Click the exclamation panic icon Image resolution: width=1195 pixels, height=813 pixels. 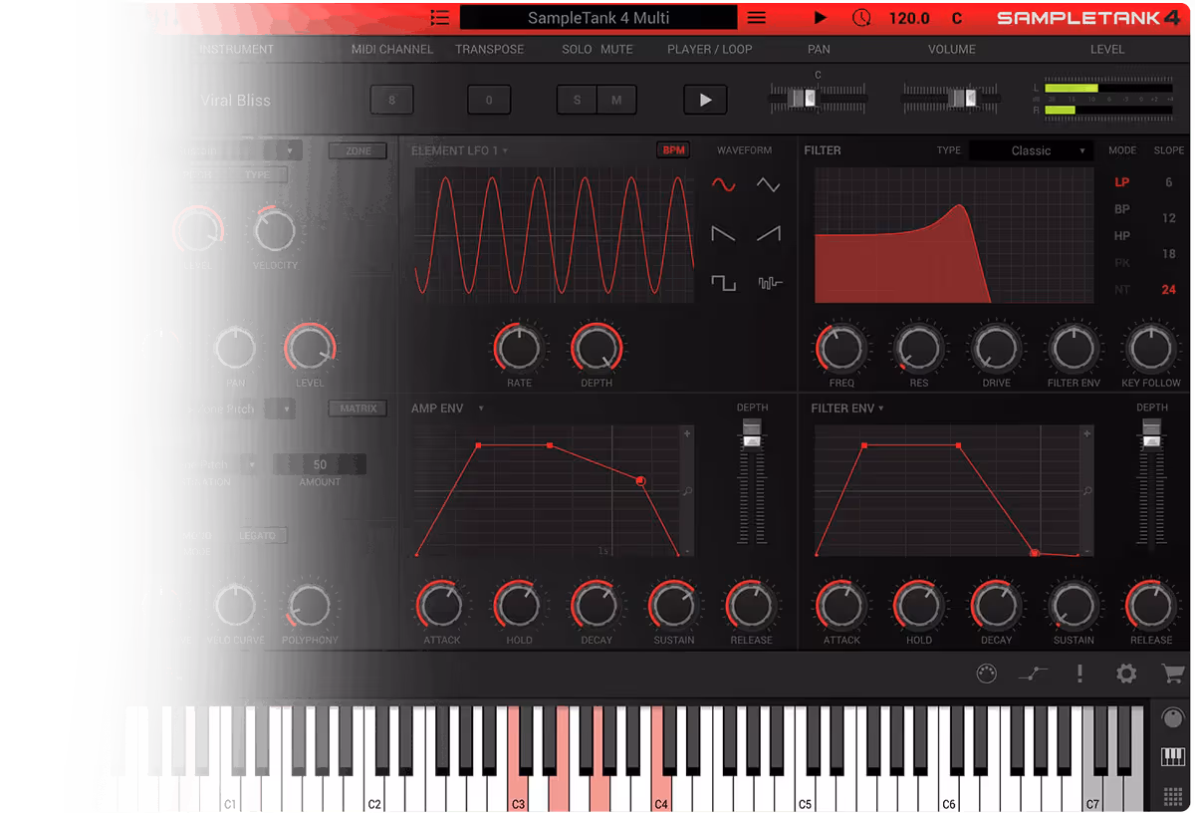point(1079,675)
